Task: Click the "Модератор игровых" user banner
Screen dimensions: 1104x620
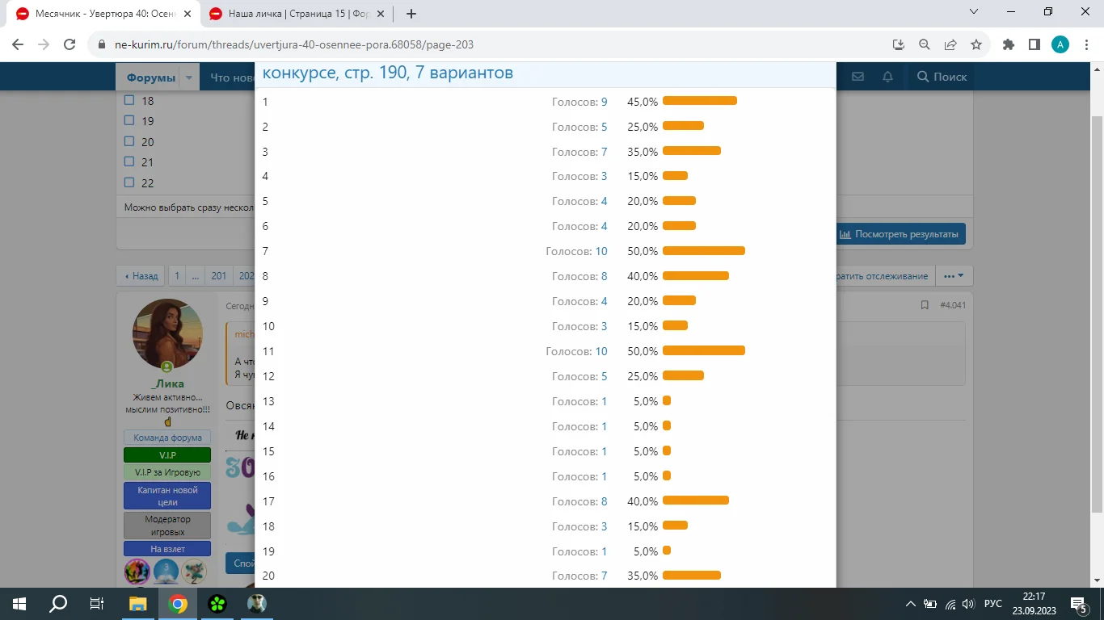Action: (x=167, y=526)
